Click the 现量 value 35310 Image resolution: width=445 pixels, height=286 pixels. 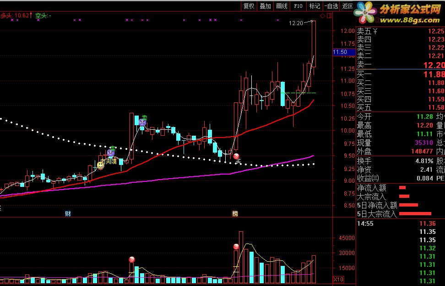click(x=424, y=143)
